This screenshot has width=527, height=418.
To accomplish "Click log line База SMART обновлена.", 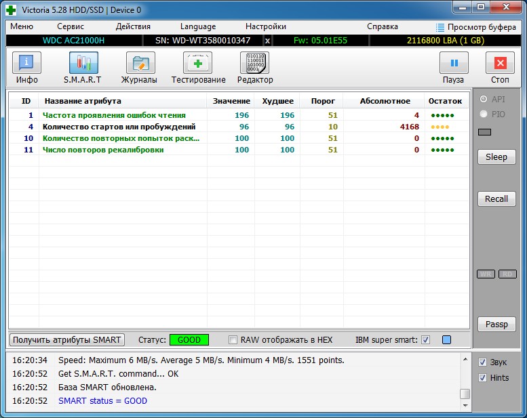I will [107, 387].
